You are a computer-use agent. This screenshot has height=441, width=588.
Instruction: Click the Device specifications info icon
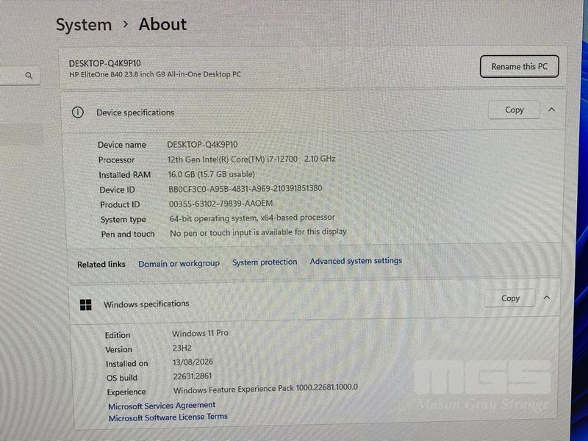click(78, 112)
